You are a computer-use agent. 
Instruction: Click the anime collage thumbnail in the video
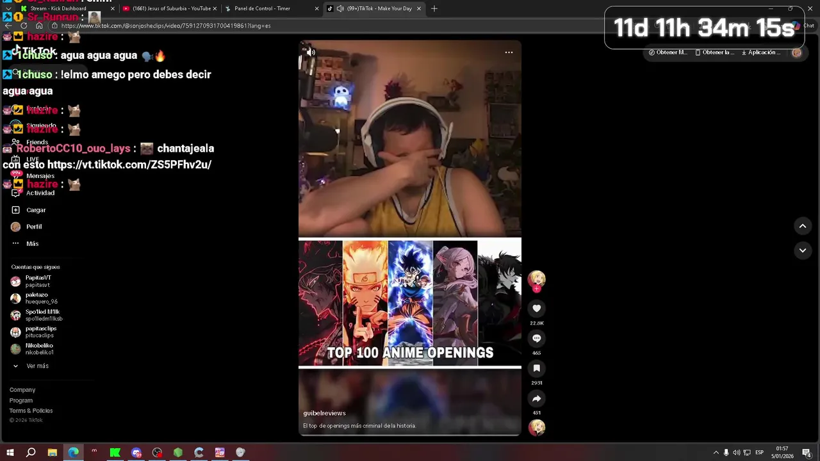(x=410, y=303)
